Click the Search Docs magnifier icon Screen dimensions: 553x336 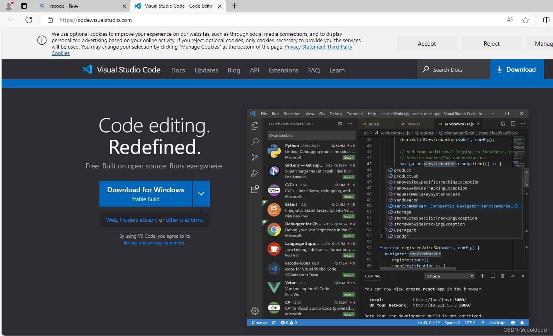[x=426, y=69]
